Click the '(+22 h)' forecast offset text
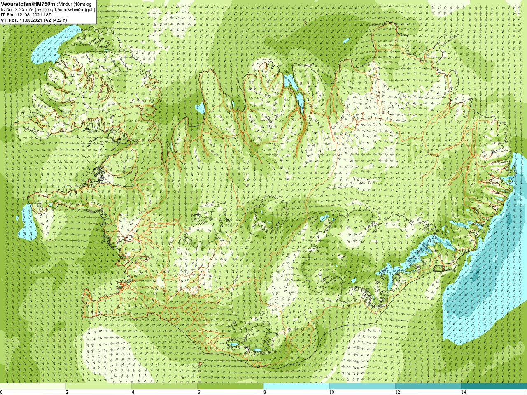527x395 pixels. point(60,20)
